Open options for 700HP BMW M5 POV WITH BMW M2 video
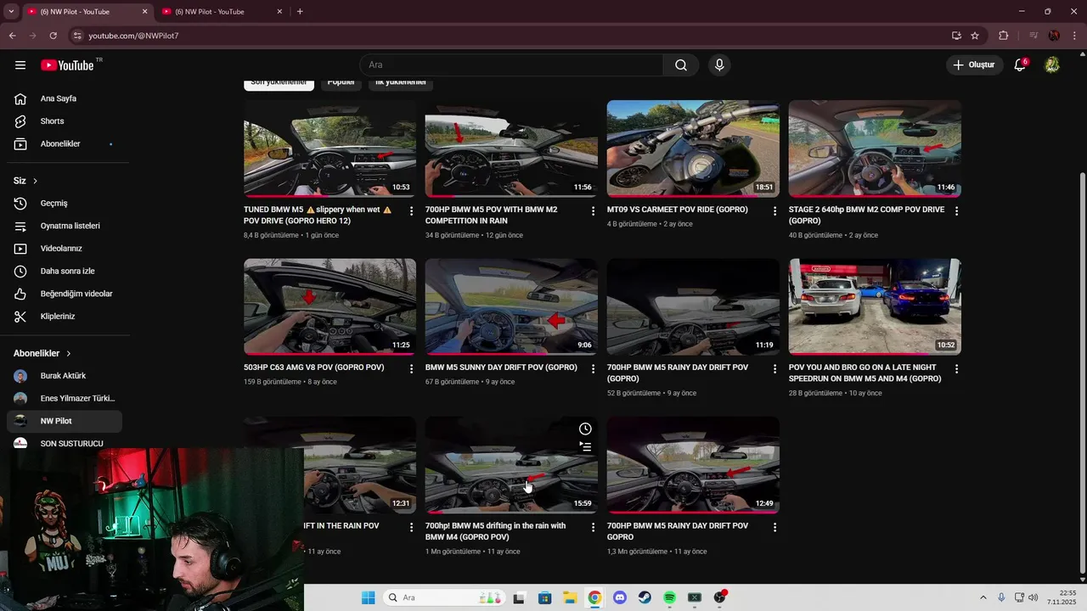The height and width of the screenshot is (611, 1087). pyautogui.click(x=593, y=210)
